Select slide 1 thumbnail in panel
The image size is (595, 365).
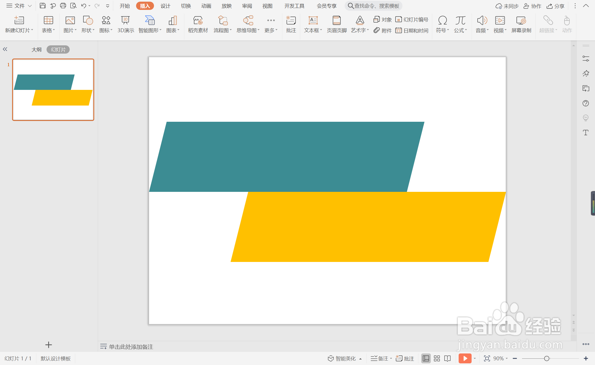pos(53,90)
